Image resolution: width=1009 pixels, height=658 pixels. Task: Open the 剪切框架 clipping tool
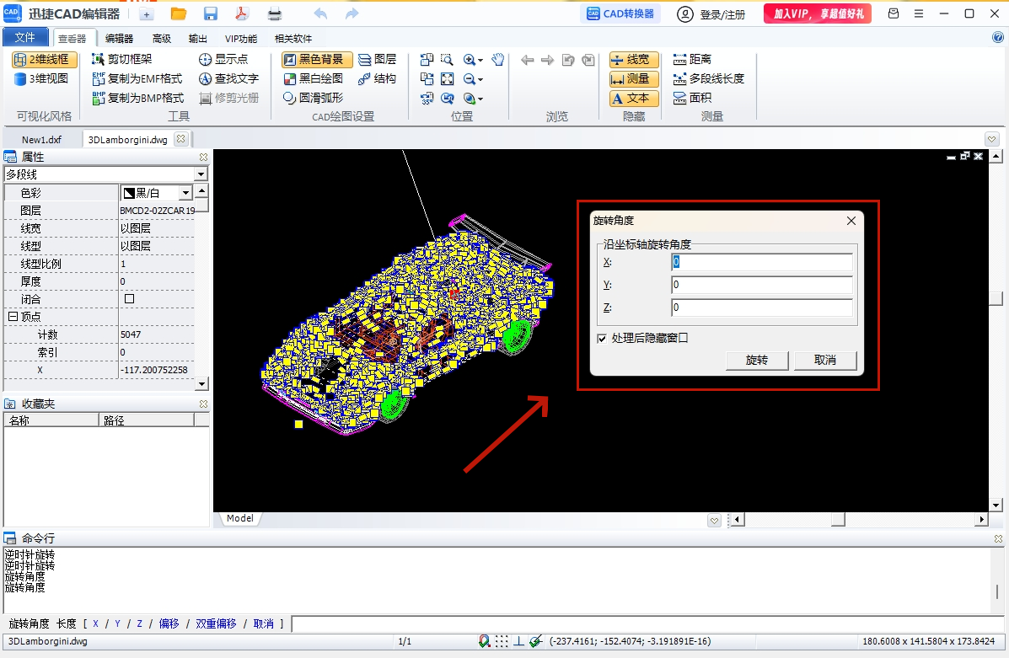(122, 59)
